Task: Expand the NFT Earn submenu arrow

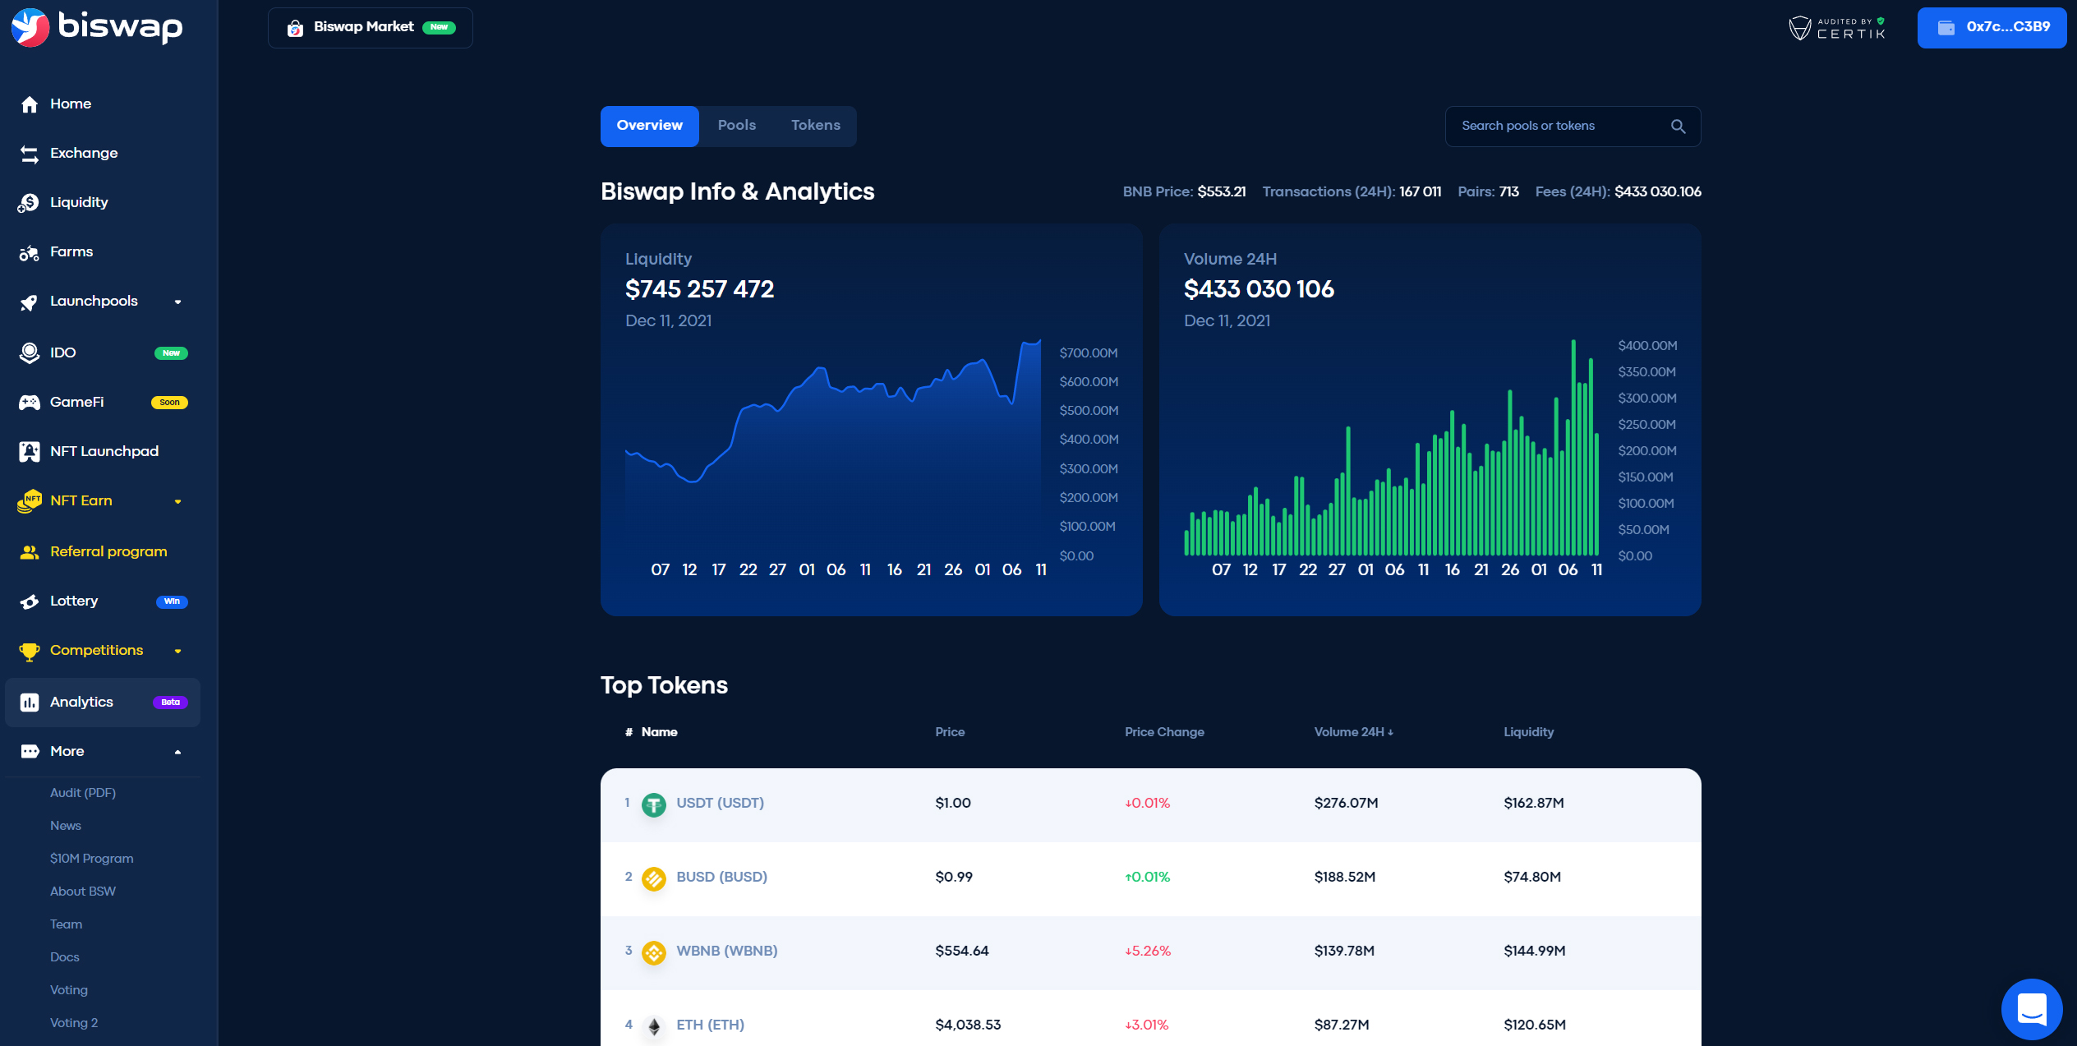Action: pyautogui.click(x=177, y=501)
